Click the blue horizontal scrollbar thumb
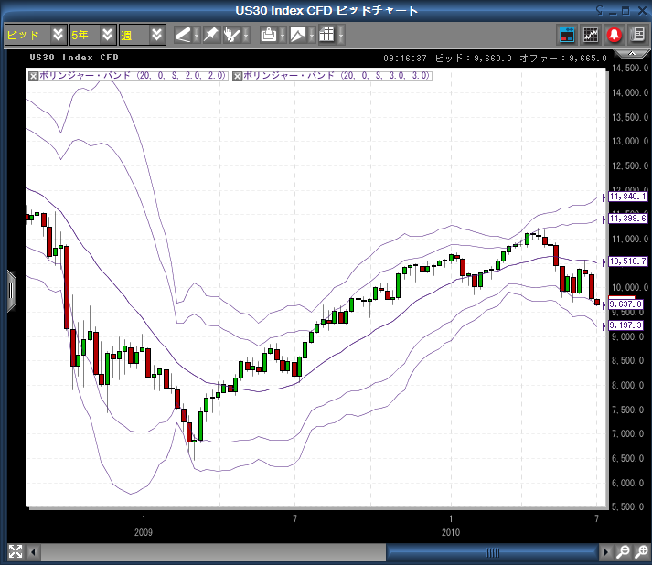652x565 pixels. click(492, 551)
